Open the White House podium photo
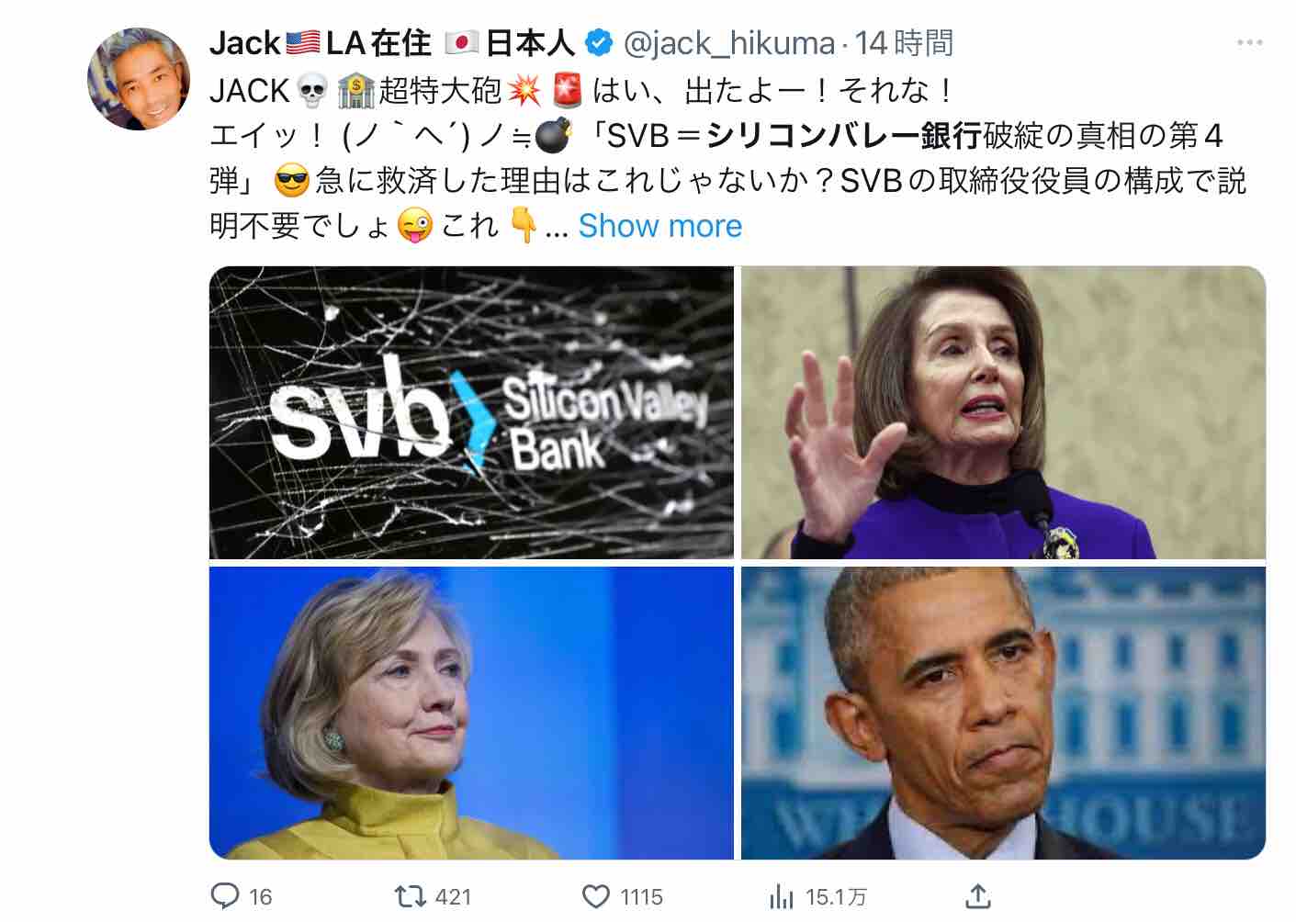The width and height of the screenshot is (1296, 922). pos(1004,713)
